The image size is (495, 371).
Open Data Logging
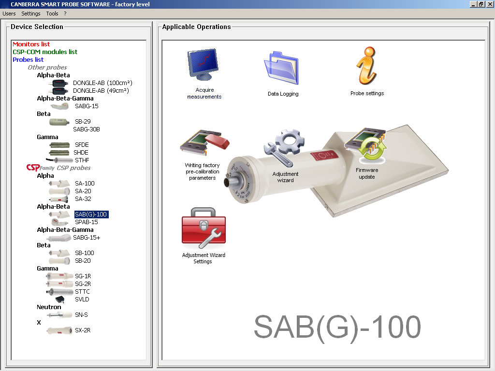pyautogui.click(x=283, y=67)
